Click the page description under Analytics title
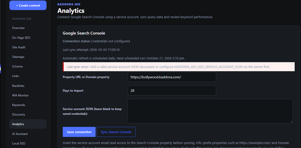The height and width of the screenshot is (148, 301). pos(135,17)
